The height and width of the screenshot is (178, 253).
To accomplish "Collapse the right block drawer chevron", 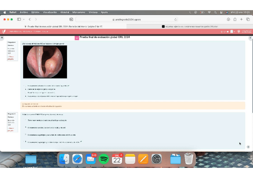I will [x=250, y=38].
